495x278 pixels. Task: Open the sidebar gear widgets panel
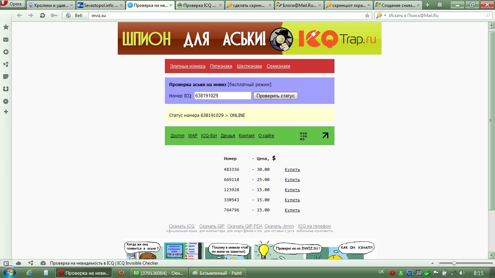coord(6,52)
